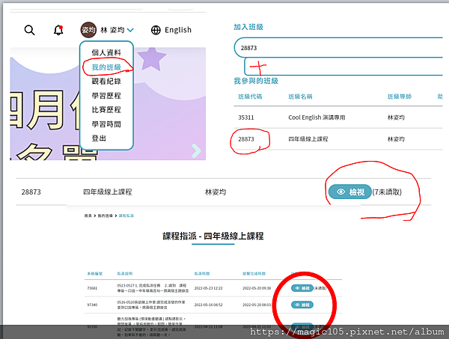Switch language to English
This screenshot has width=449, height=339.
(178, 30)
